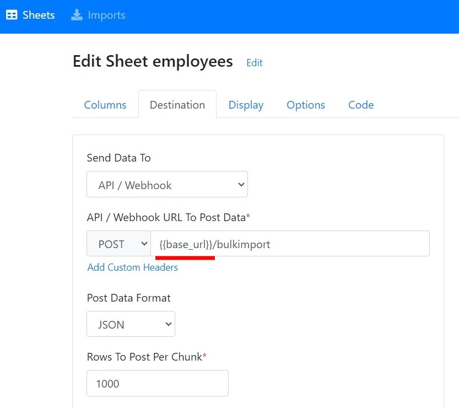Open the Post Data Format JSON dropdown
The width and height of the screenshot is (459, 408).
(131, 324)
